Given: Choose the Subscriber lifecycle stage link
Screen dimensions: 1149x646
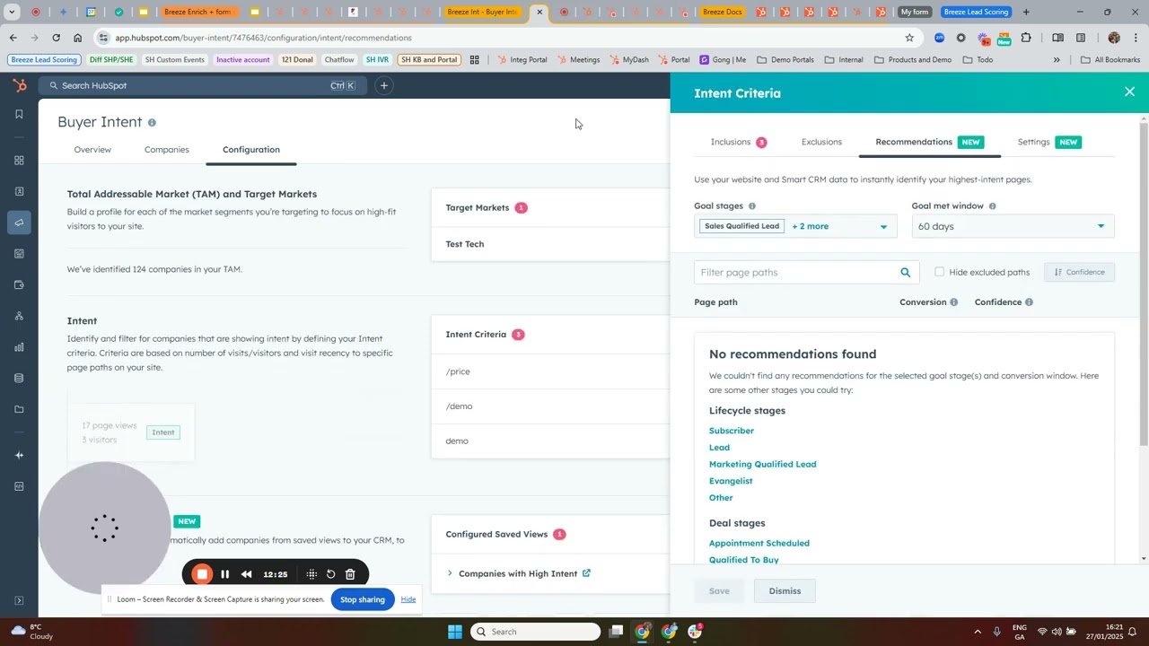Looking at the screenshot, I should [732, 431].
